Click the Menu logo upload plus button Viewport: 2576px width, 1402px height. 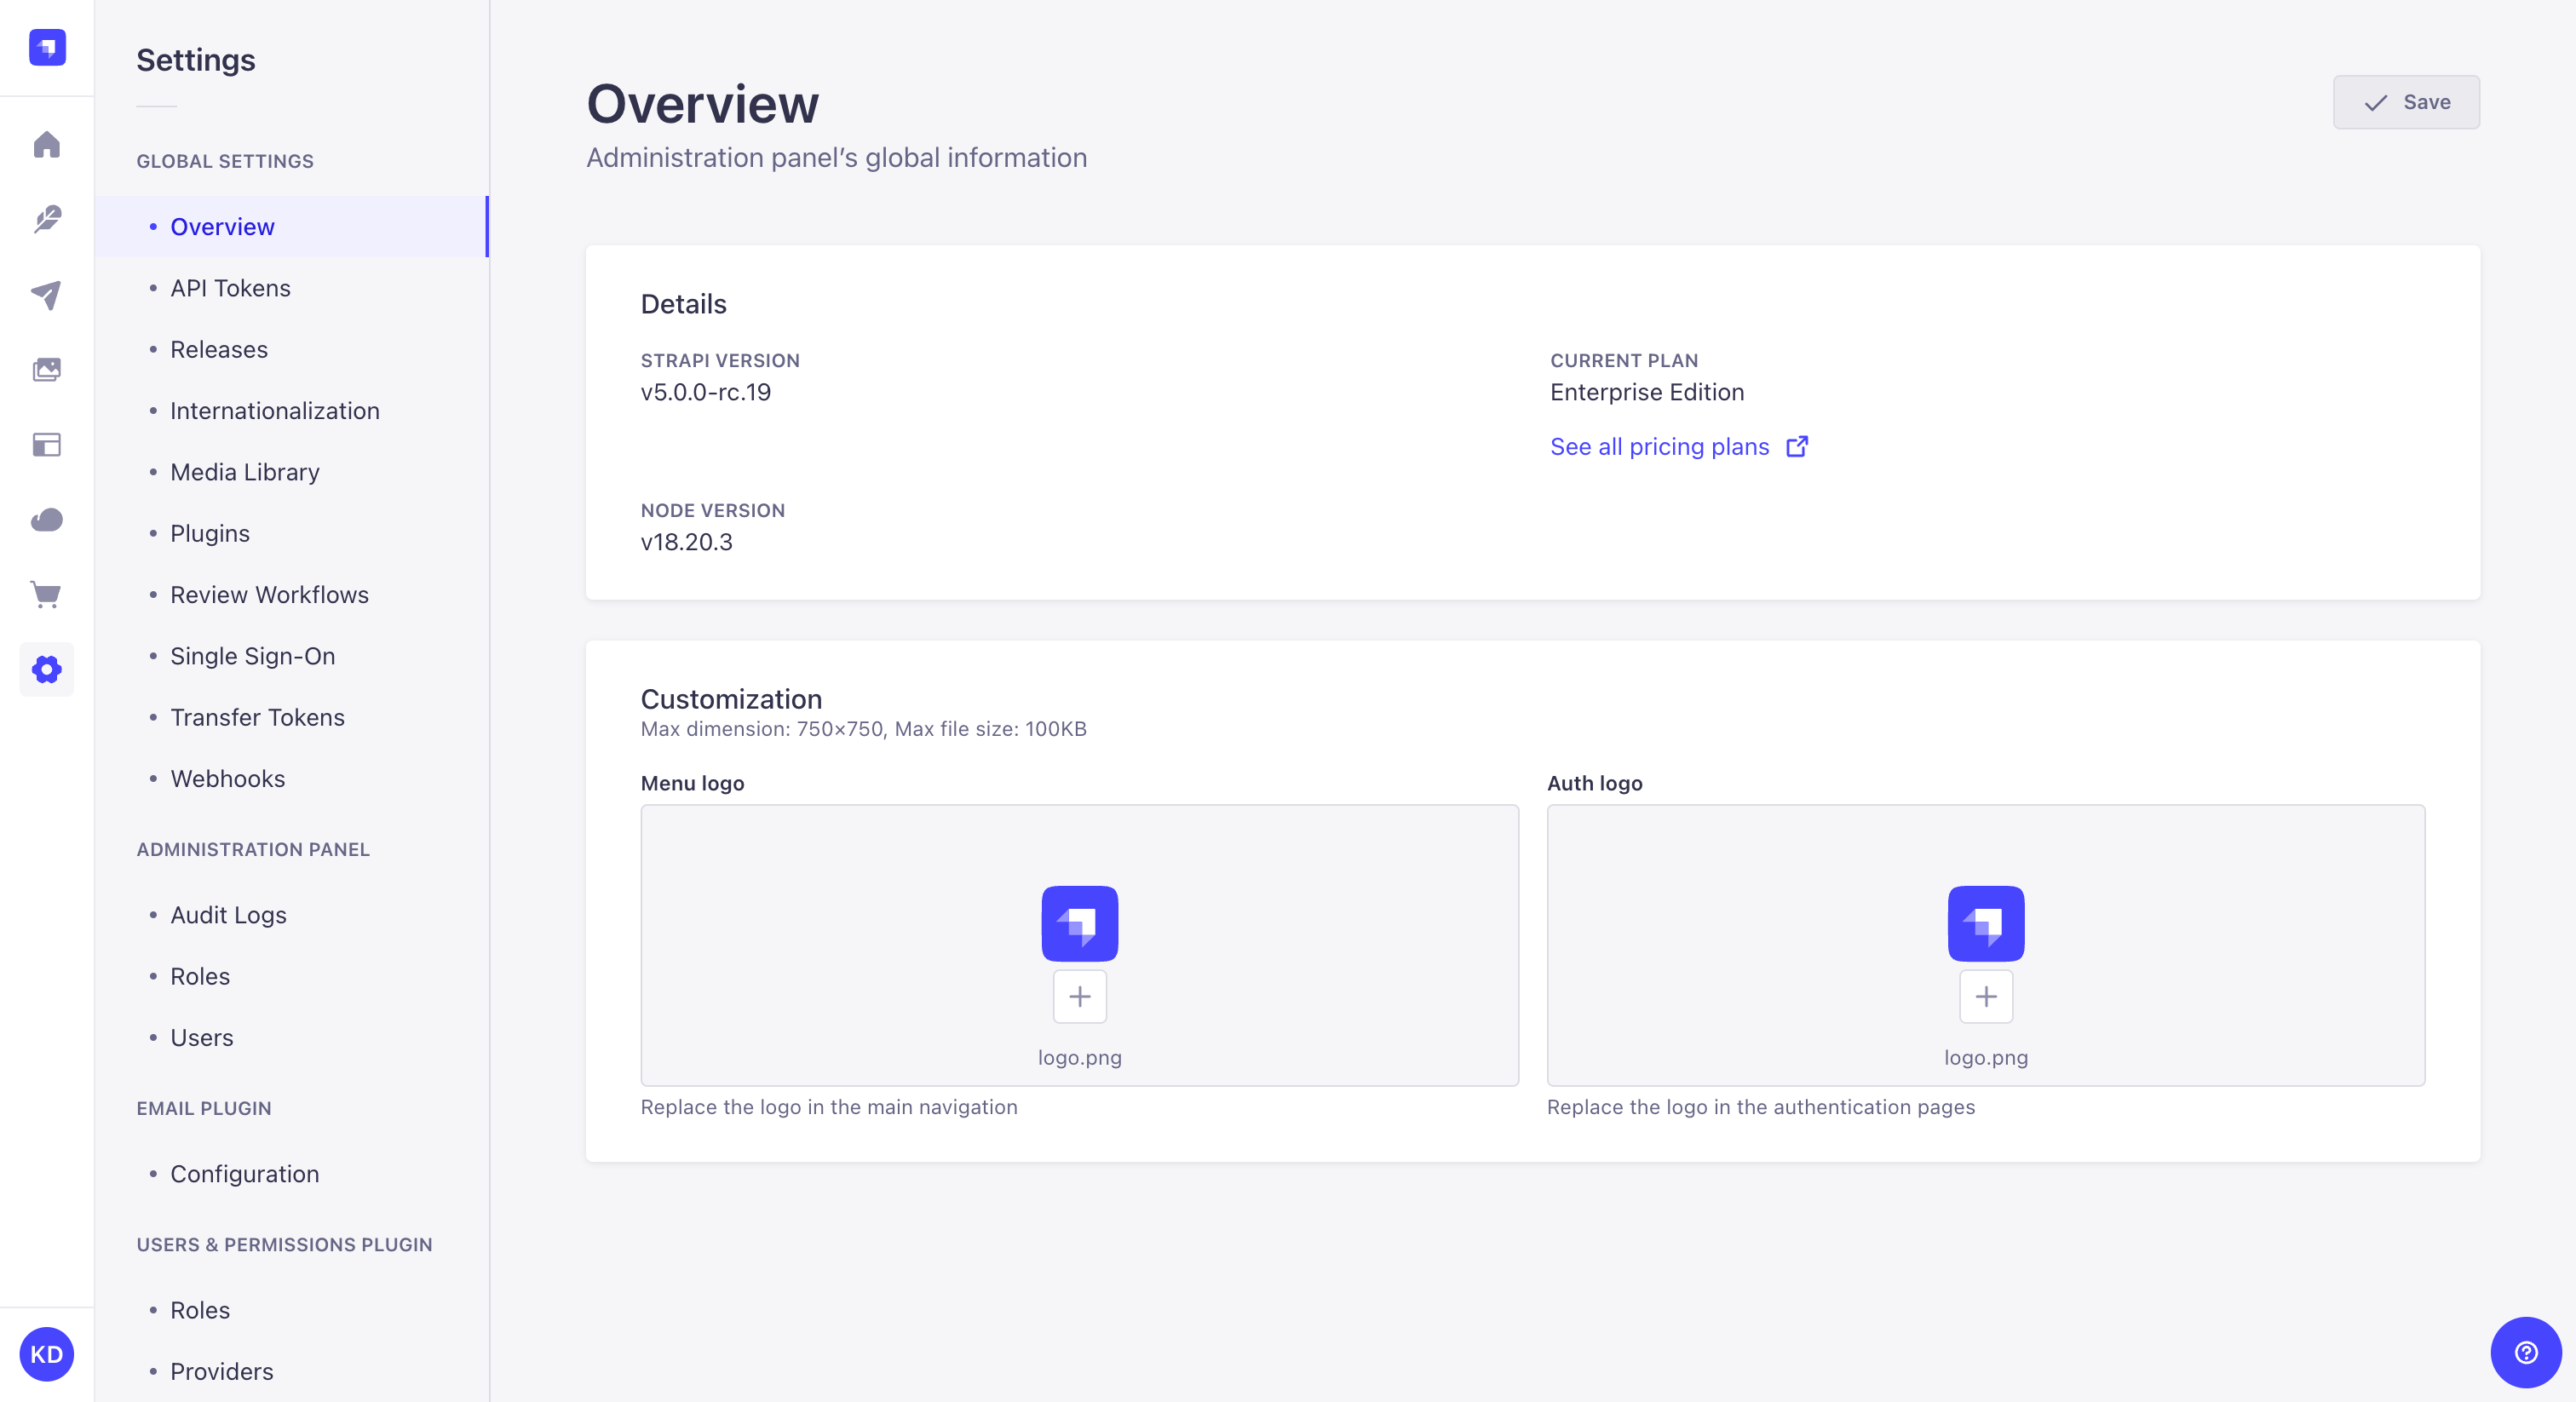pyautogui.click(x=1078, y=997)
